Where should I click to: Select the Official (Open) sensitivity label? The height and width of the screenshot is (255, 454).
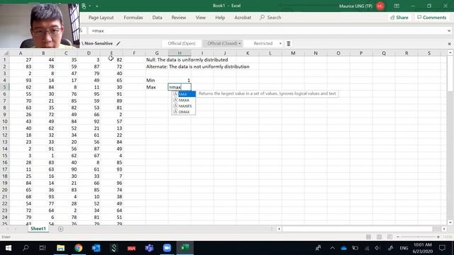tap(182, 43)
